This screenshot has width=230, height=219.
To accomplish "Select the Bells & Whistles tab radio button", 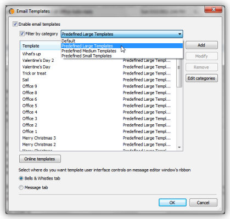I will click(x=21, y=178).
